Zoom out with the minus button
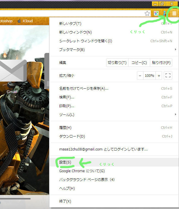The width and height of the screenshot is (179, 209). click(x=140, y=75)
